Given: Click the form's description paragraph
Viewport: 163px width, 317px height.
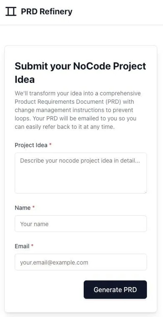Looking at the screenshot, I should coord(78,110).
